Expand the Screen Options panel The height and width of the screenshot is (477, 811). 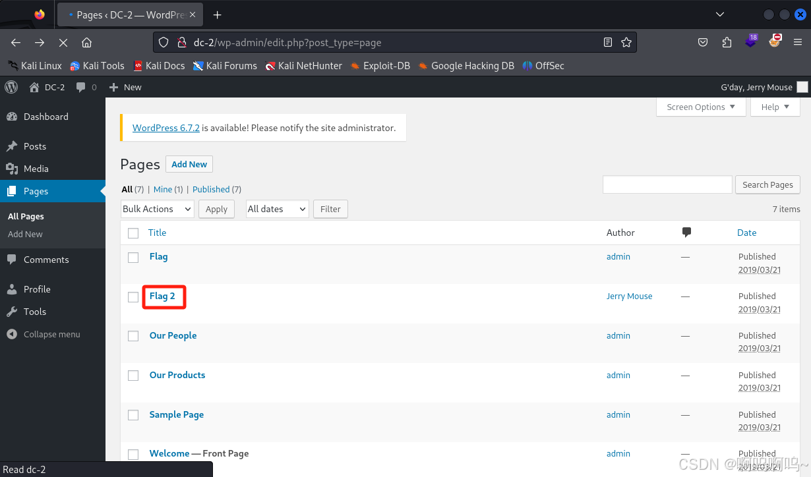coord(701,107)
